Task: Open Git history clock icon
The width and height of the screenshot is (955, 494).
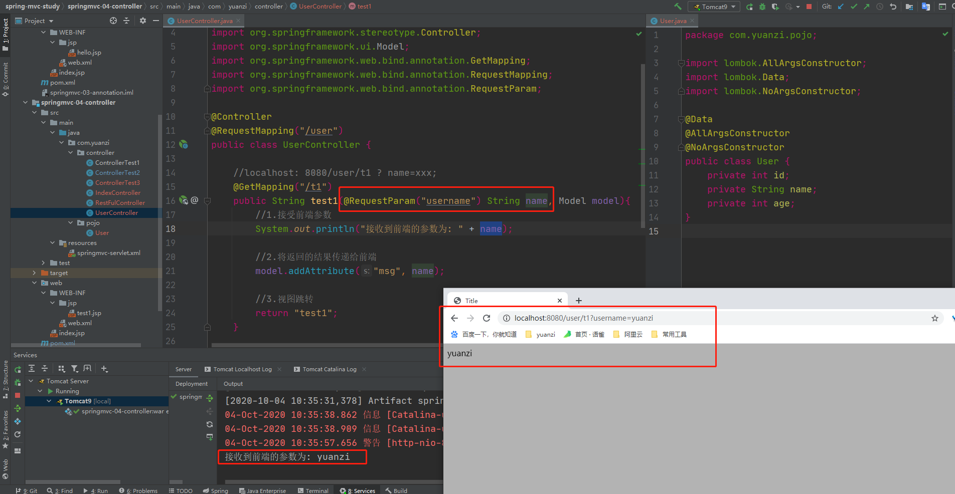Action: 880,7
